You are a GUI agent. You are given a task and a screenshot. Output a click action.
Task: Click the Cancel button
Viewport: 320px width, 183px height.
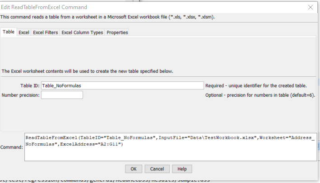(x=157, y=169)
